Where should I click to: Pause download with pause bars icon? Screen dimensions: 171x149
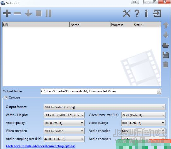(48, 13)
